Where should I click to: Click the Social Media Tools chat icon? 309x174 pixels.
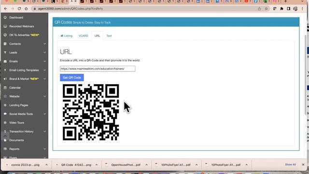click(5, 114)
